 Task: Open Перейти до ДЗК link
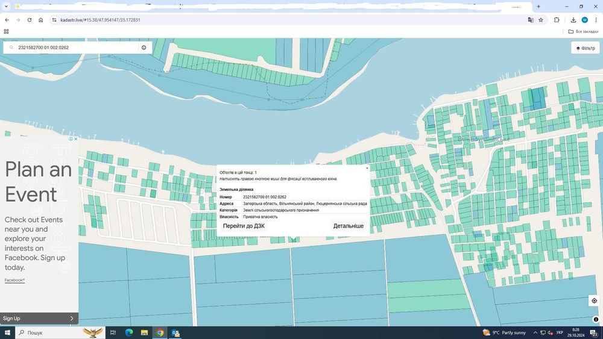coord(244,226)
